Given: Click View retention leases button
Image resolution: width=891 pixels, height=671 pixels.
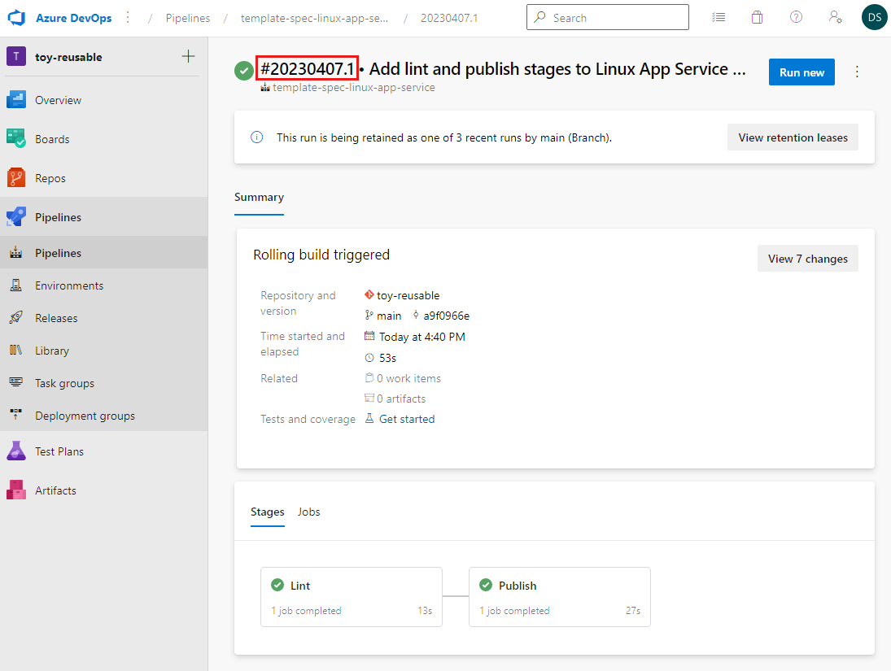Looking at the screenshot, I should [793, 137].
